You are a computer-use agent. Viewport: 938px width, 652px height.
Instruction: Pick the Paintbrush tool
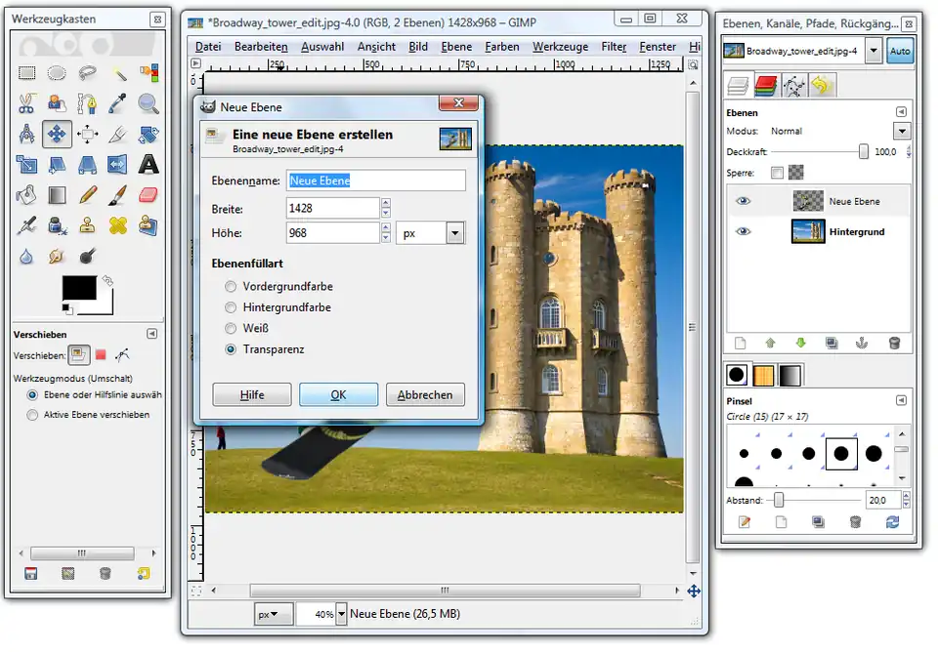coord(118,195)
